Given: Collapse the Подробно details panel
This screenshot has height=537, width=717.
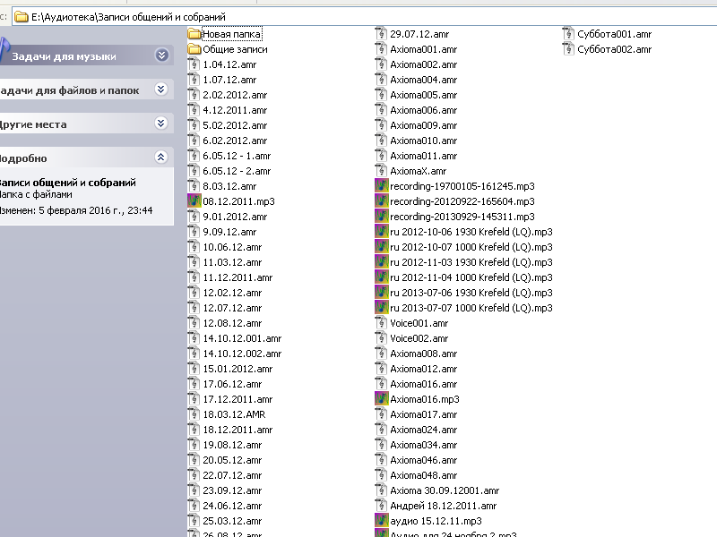Looking at the screenshot, I should point(161,158).
